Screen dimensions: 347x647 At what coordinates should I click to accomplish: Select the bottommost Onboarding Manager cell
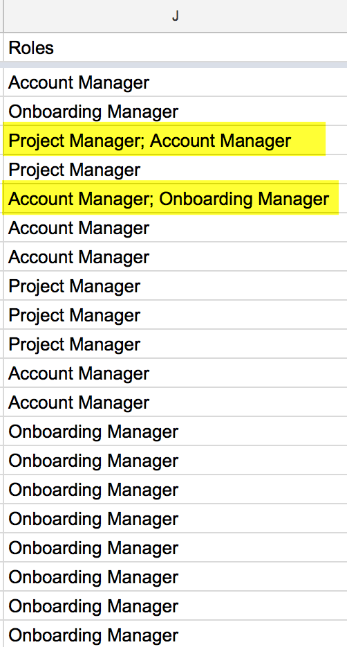pyautogui.click(x=176, y=635)
